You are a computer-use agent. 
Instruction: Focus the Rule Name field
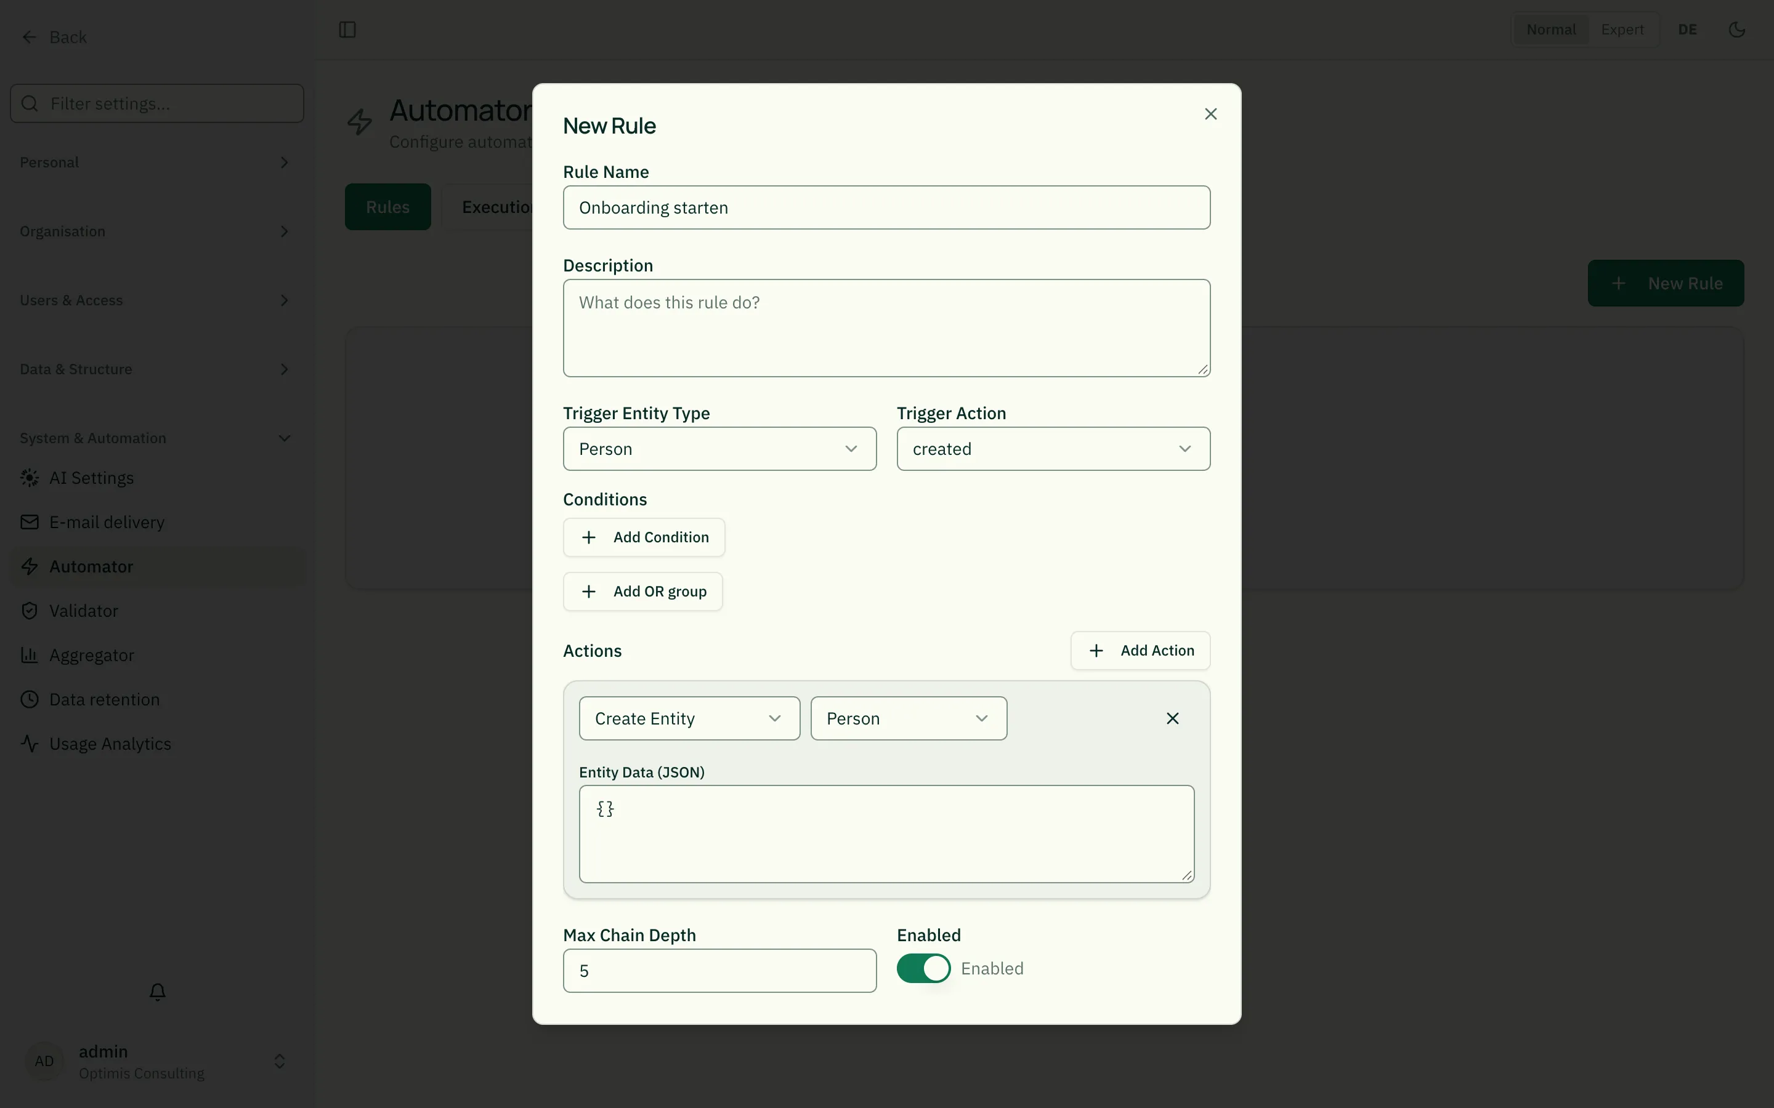(x=887, y=208)
